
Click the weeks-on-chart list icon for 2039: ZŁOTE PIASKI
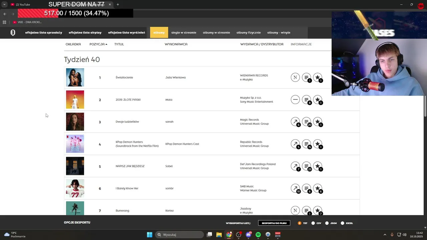[x=307, y=100]
